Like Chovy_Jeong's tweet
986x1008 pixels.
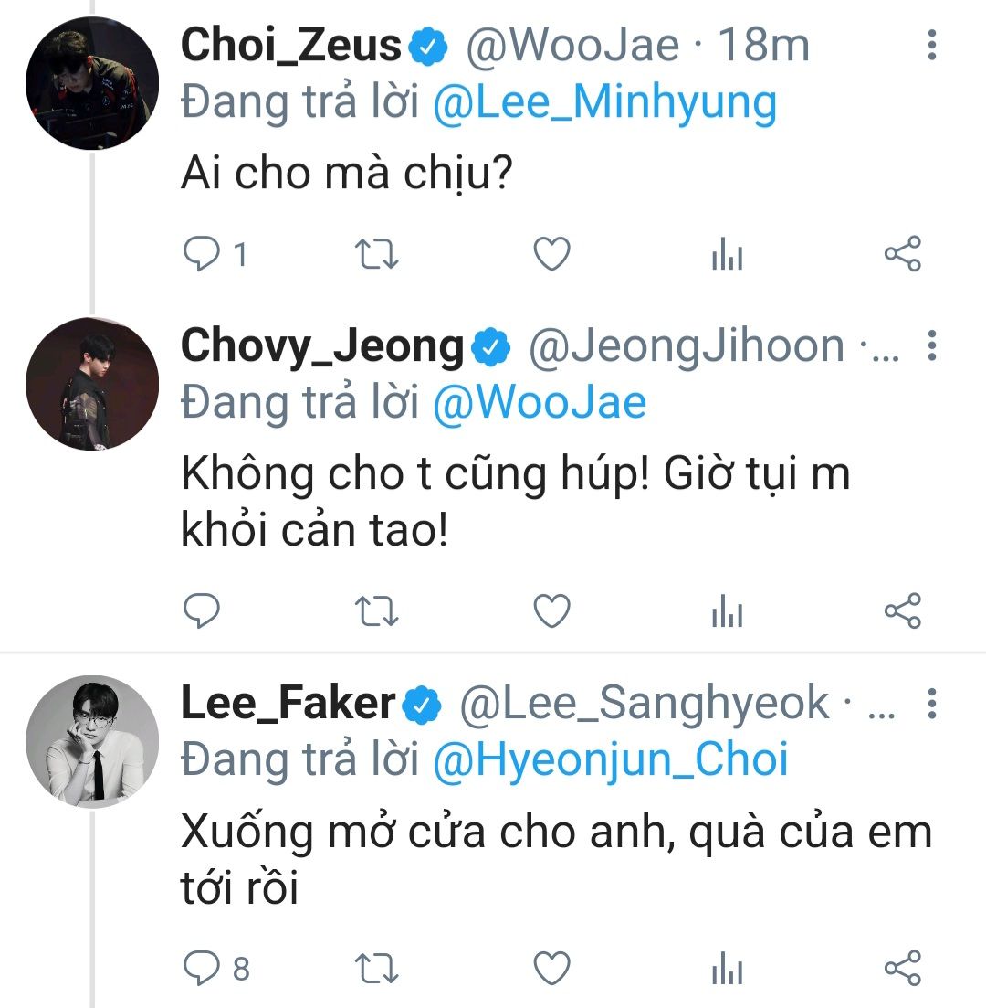pos(551,610)
